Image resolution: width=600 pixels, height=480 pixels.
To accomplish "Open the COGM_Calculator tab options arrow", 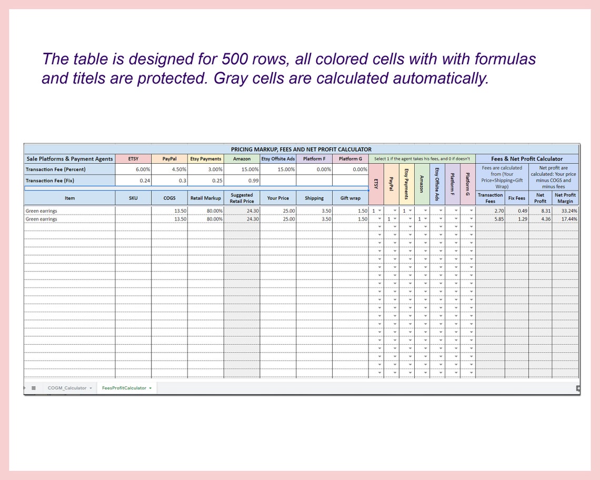I will point(91,387).
